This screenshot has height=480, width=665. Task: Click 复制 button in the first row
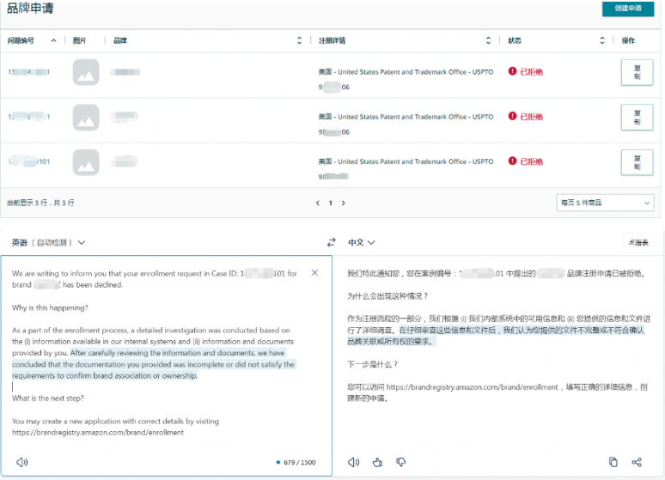pyautogui.click(x=637, y=72)
